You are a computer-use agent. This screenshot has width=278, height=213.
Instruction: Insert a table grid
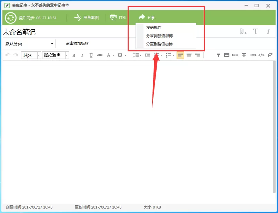click(244, 55)
